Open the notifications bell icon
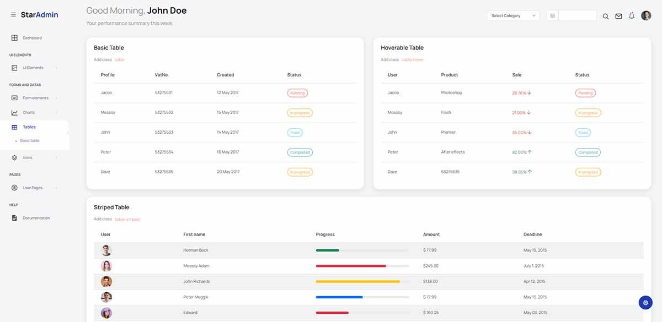This screenshot has width=662, height=322. [631, 15]
